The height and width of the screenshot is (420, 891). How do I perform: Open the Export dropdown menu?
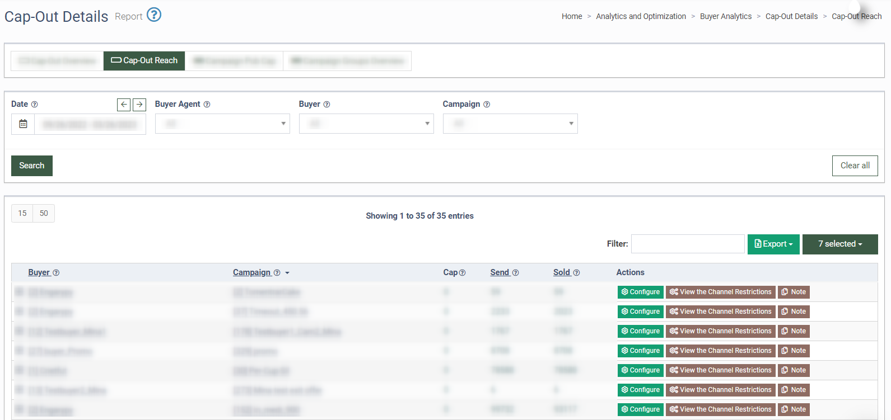(773, 244)
